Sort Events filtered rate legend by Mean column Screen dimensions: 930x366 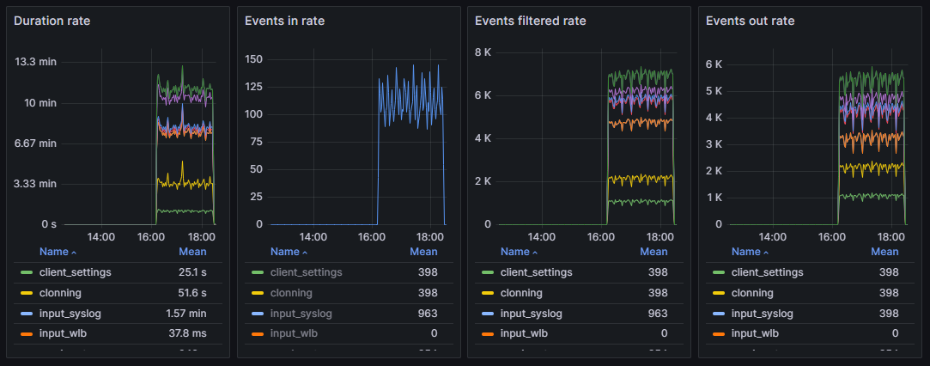point(653,252)
